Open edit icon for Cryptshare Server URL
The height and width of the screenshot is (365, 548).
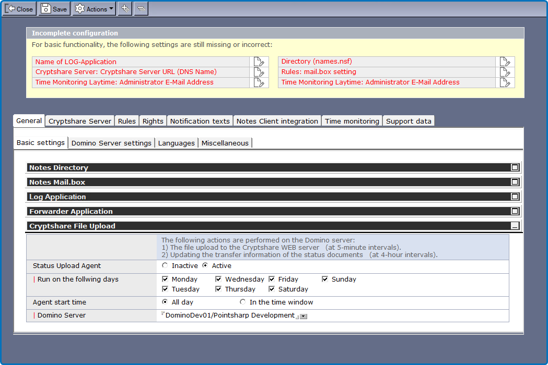click(x=259, y=72)
